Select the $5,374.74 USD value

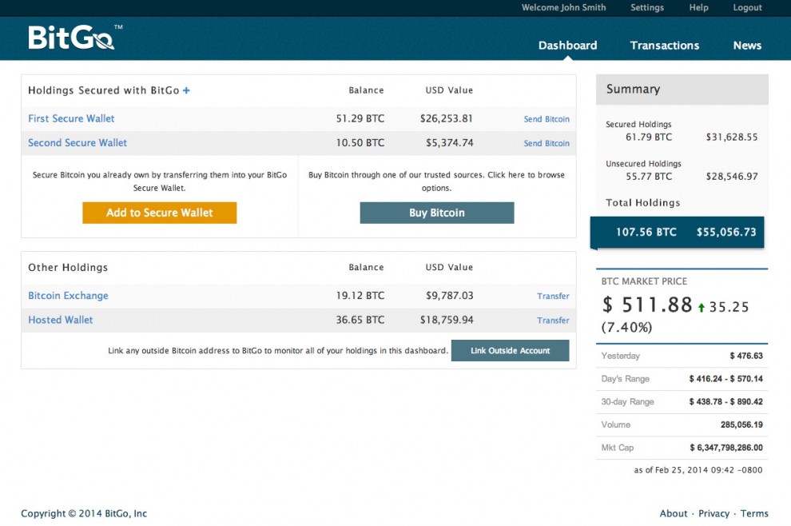[450, 143]
